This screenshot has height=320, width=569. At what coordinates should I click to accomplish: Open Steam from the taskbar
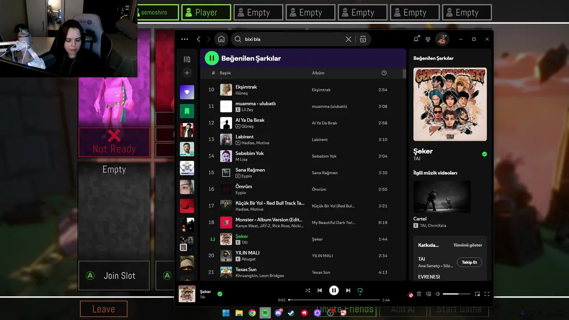(x=291, y=313)
